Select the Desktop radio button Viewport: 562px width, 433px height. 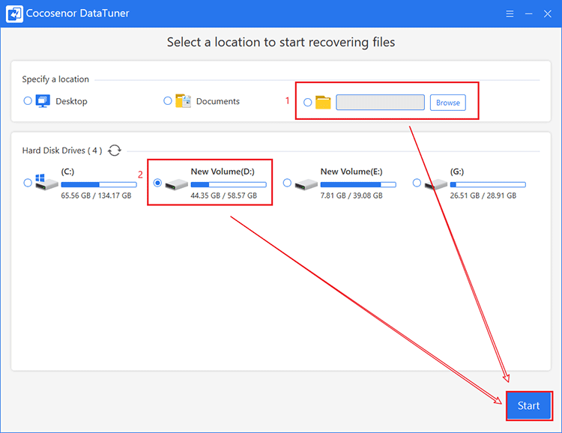[28, 100]
